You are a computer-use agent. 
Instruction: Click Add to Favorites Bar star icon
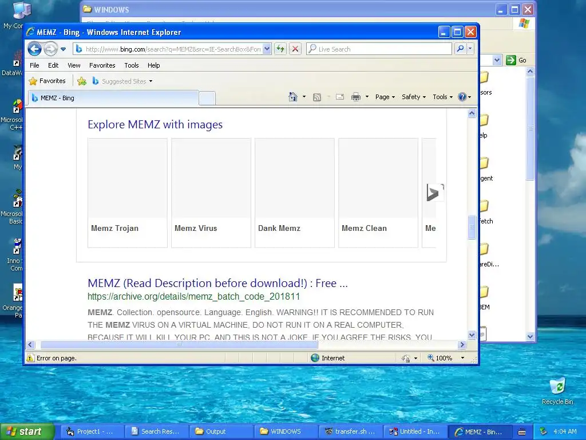tap(82, 81)
